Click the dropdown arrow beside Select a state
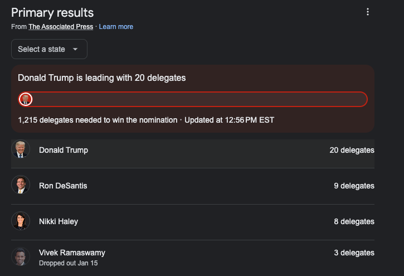This screenshot has width=404, height=276. [75, 49]
